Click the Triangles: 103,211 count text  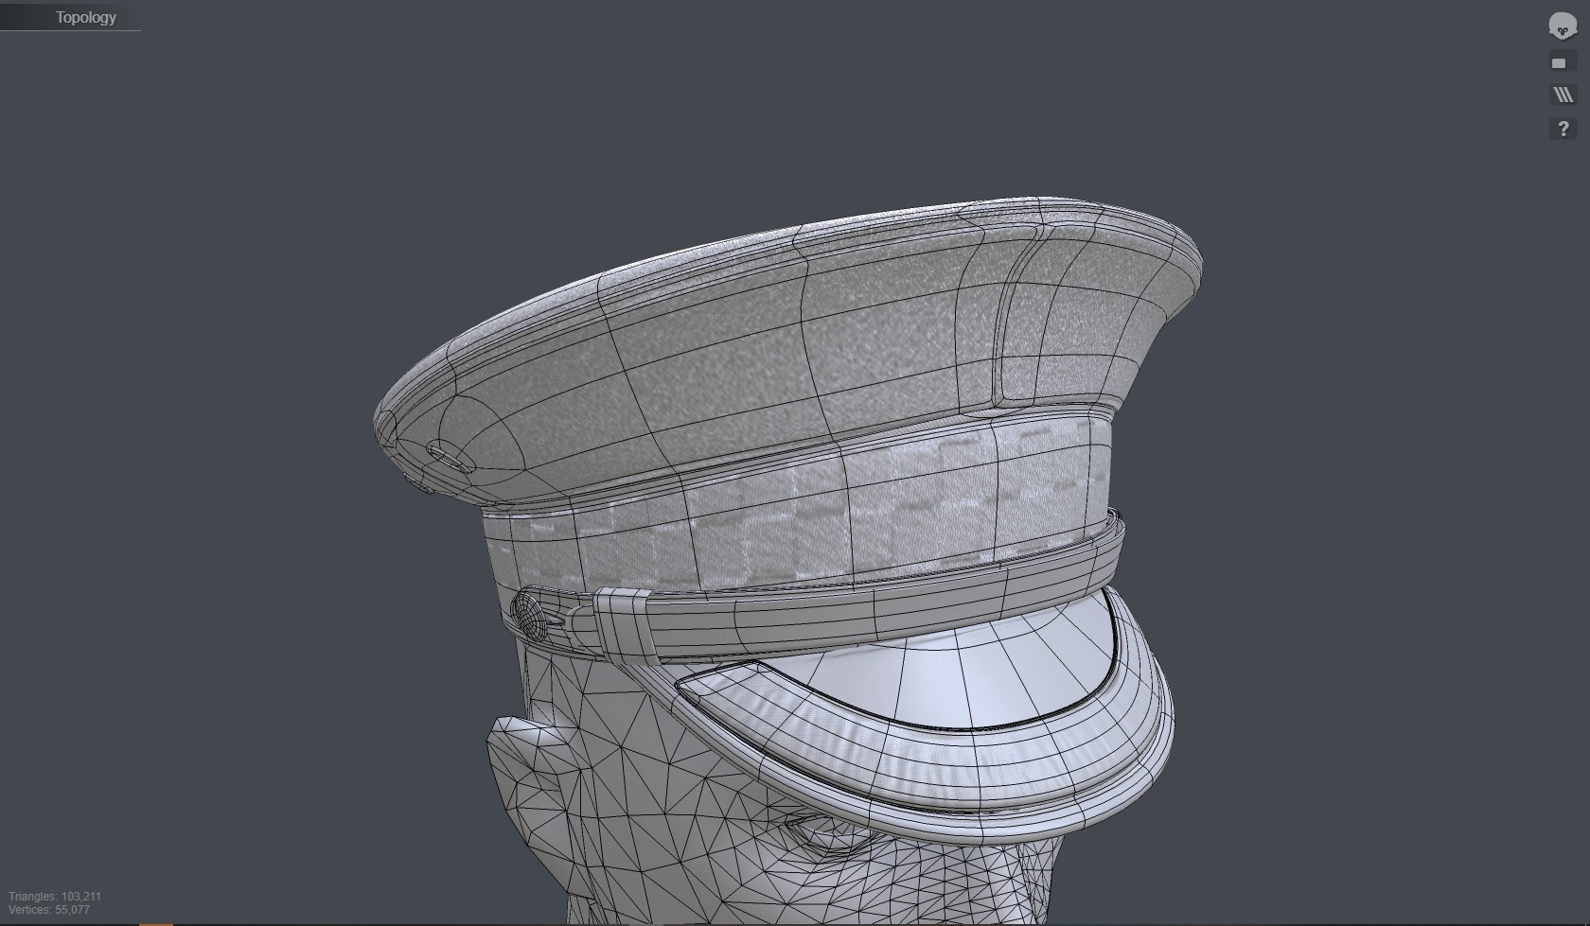pyautogui.click(x=55, y=896)
